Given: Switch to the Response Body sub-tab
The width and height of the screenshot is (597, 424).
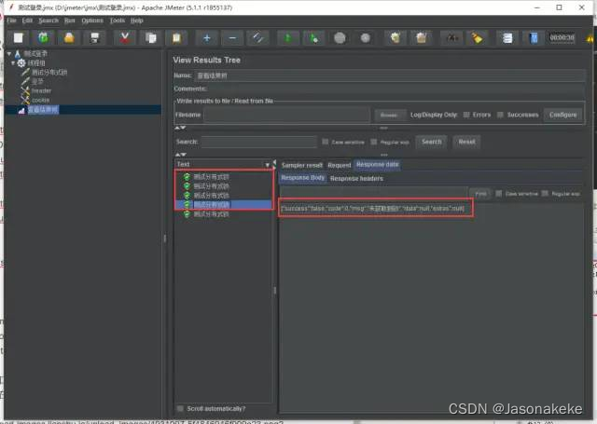Looking at the screenshot, I should tap(303, 178).
